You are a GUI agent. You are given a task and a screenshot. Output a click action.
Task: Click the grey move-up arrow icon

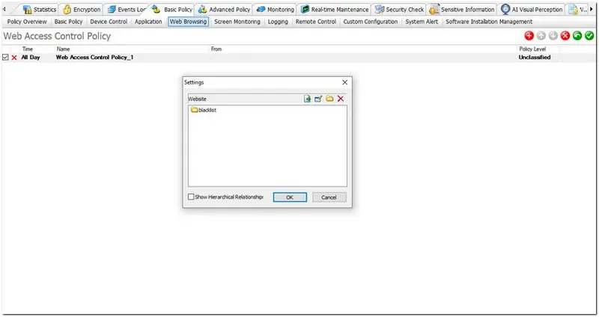click(541, 36)
